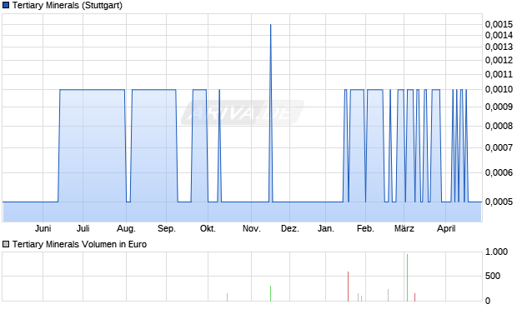Click the 0,0010 price axis label

tap(499, 90)
